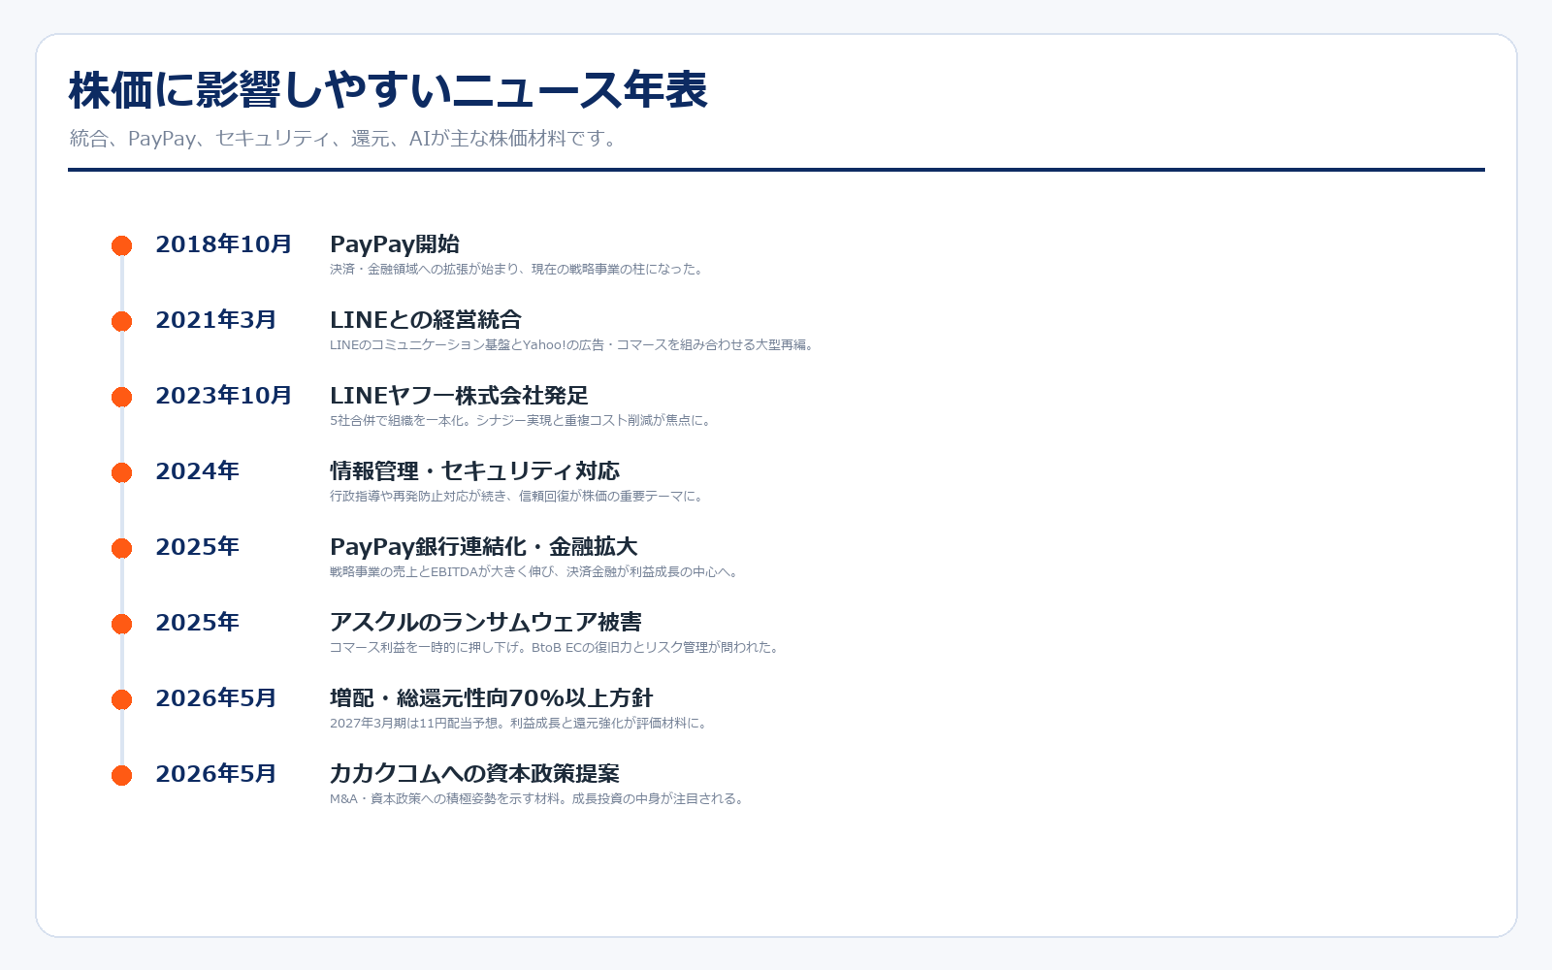Image resolution: width=1552 pixels, height=970 pixels.
Task: Click the orange marker beside カカクコムへの資本政策提案
Action: (121, 775)
